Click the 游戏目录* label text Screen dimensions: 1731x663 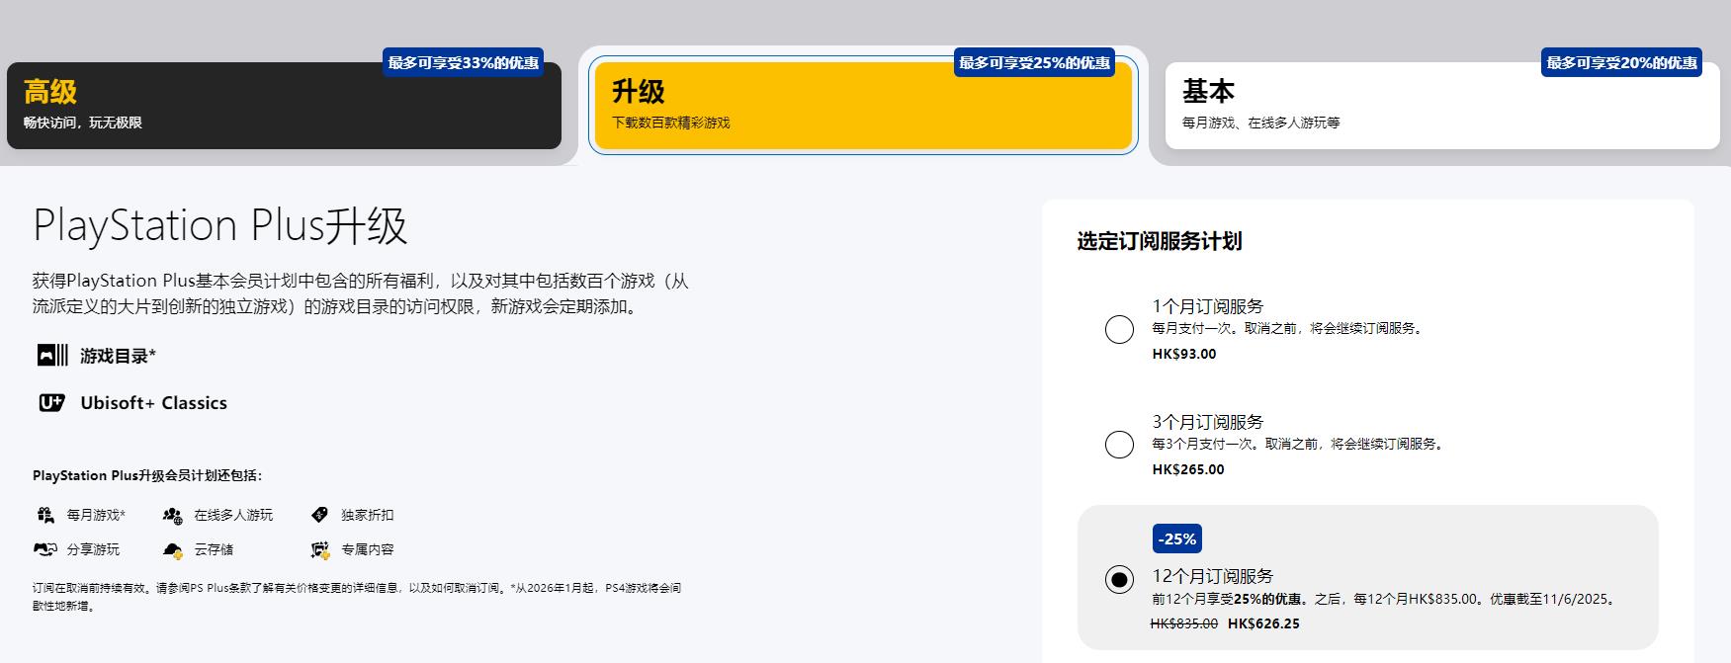tap(118, 356)
